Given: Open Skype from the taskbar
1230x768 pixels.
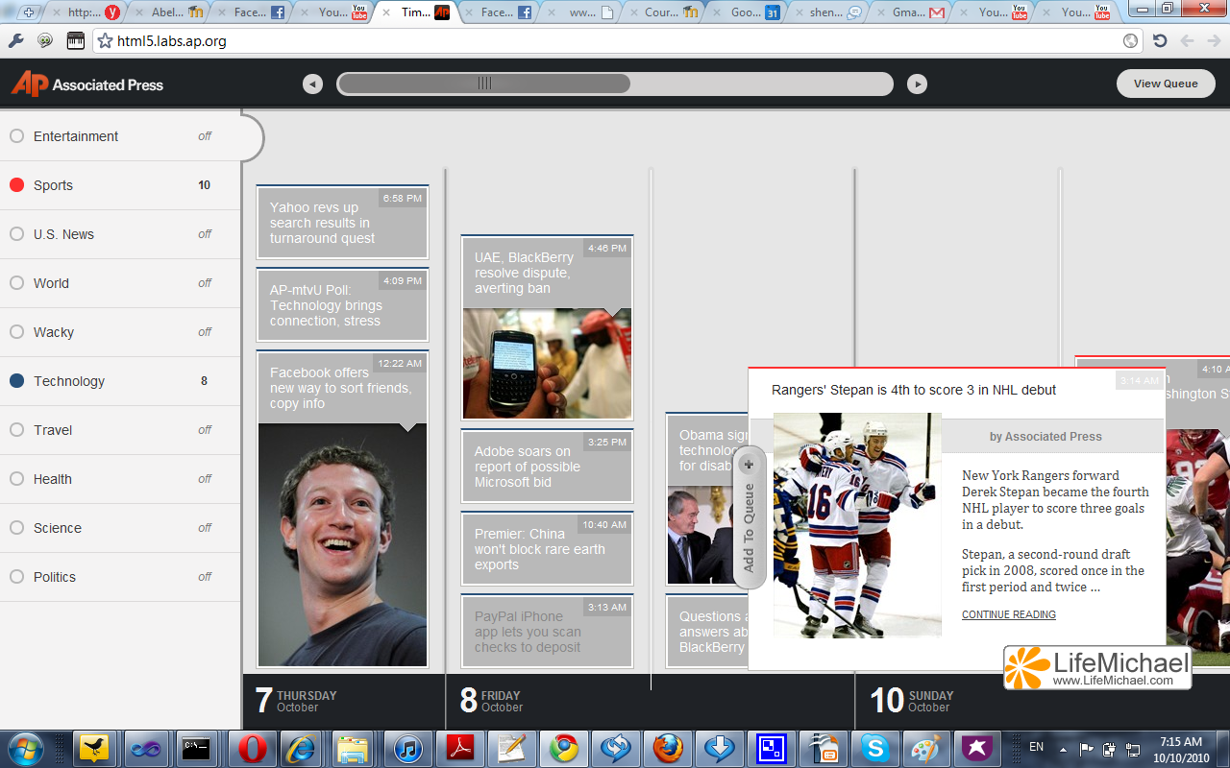Looking at the screenshot, I should [x=875, y=748].
